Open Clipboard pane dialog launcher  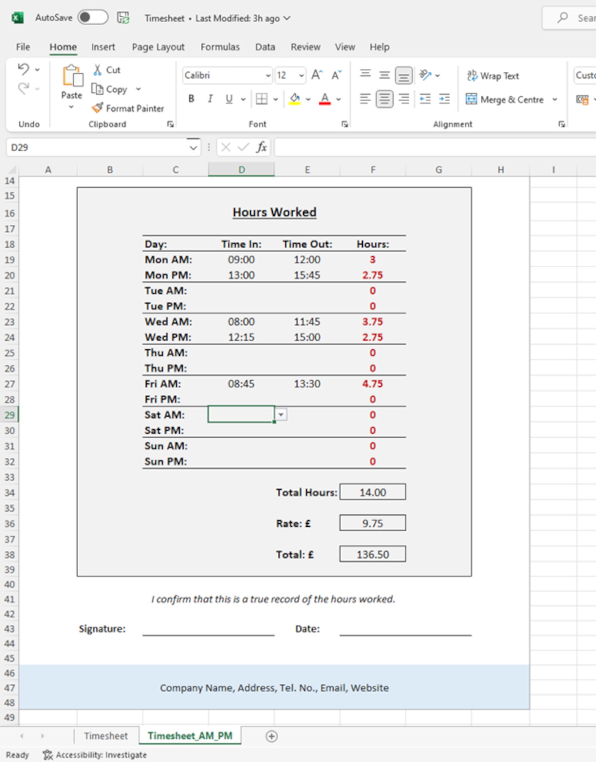point(170,124)
